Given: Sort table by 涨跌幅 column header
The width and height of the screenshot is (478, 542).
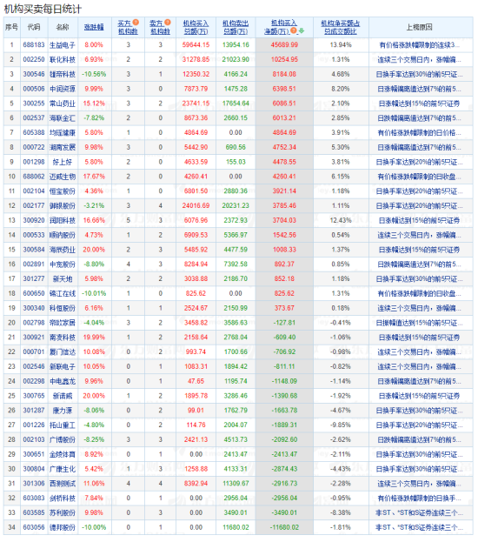Looking at the screenshot, I should (94, 27).
